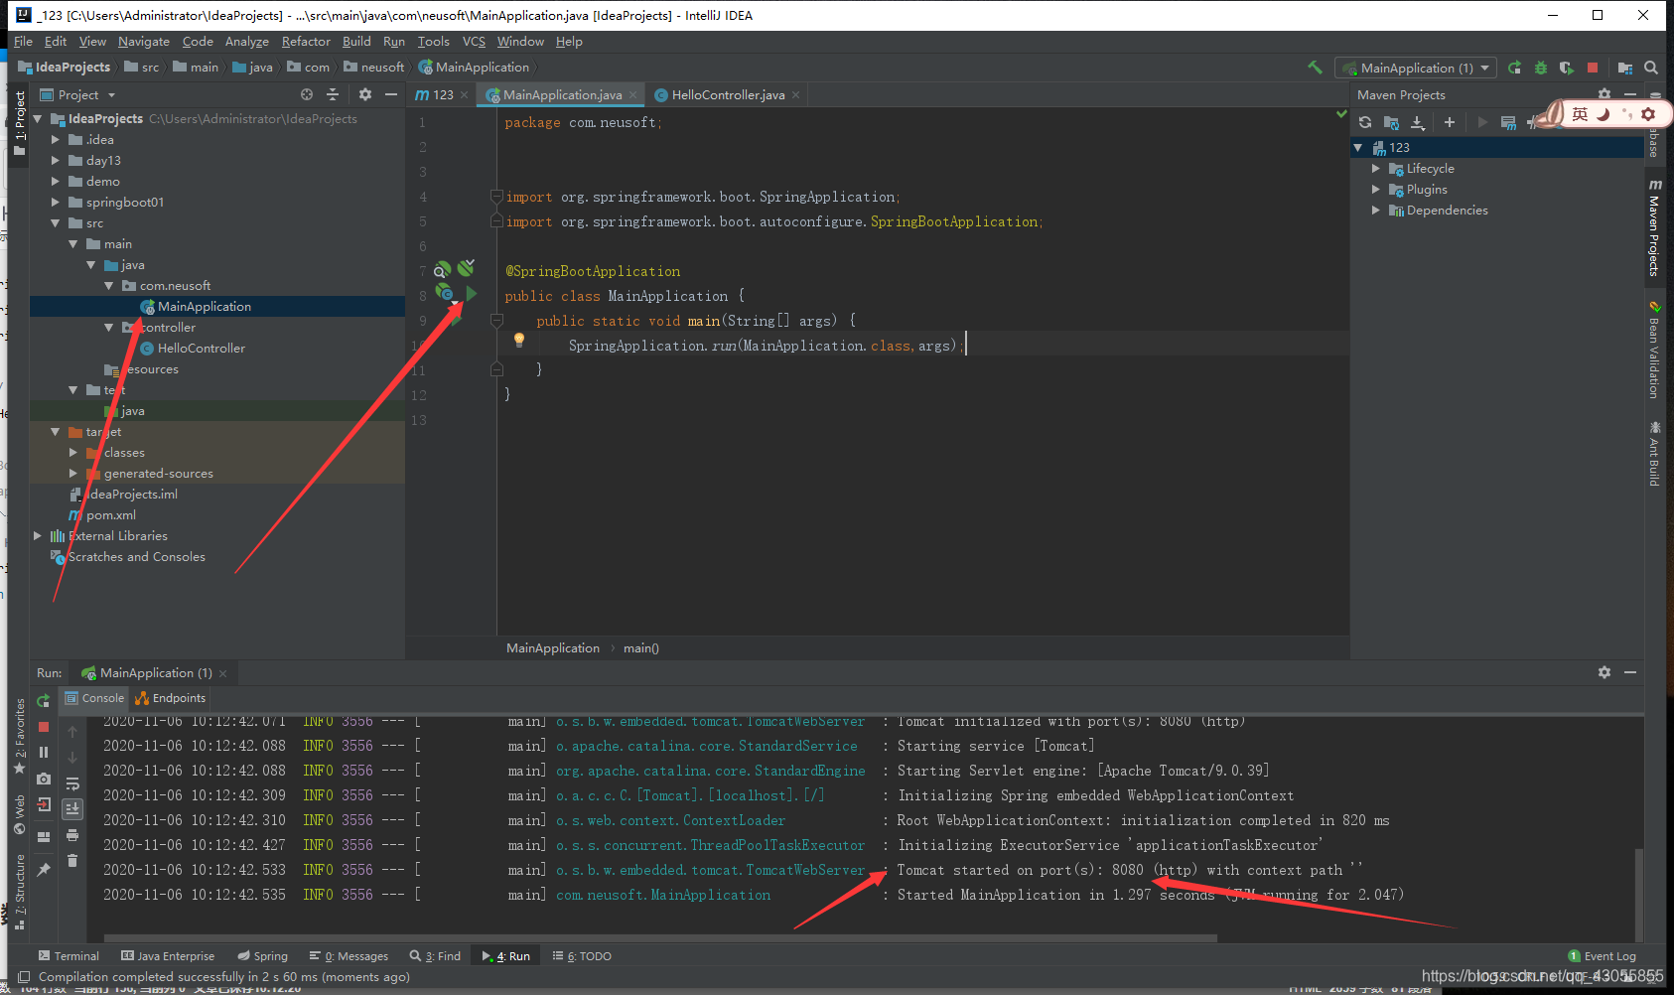
Task: Open the Refactor menu
Action: coord(306,42)
